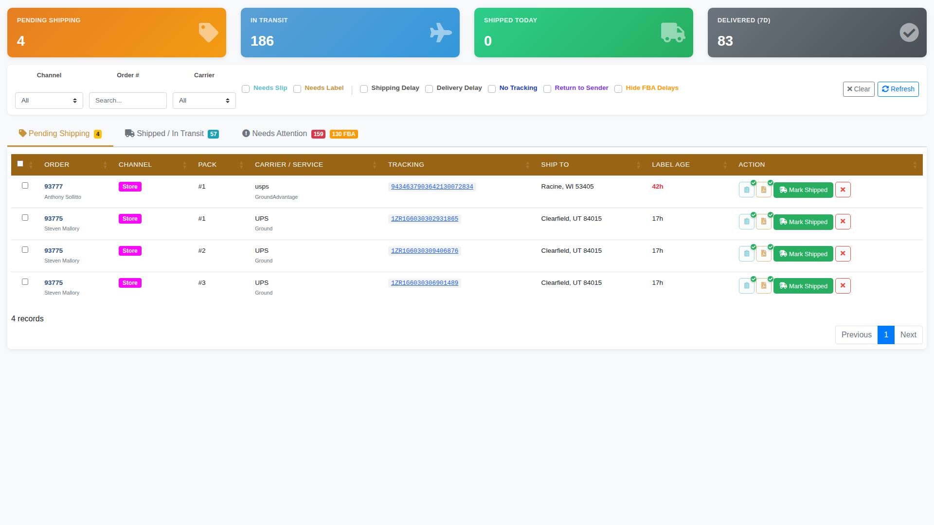The height and width of the screenshot is (525, 934).
Task: Open the packing slip icon for order 93777
Action: (x=746, y=190)
